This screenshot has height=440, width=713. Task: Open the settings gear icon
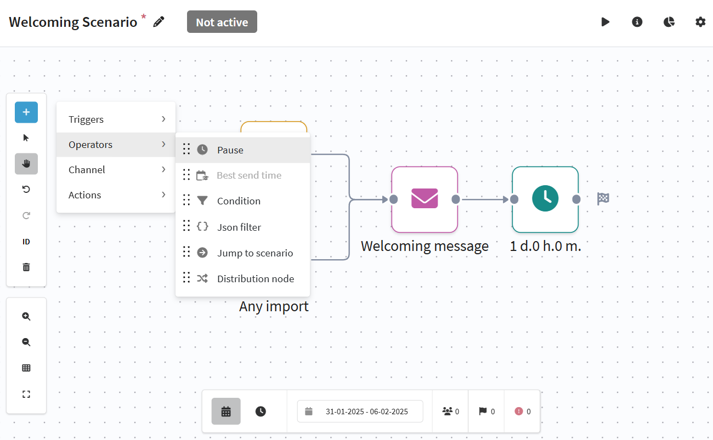700,22
